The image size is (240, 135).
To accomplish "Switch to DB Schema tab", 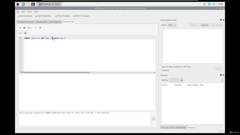I will [181, 127].
